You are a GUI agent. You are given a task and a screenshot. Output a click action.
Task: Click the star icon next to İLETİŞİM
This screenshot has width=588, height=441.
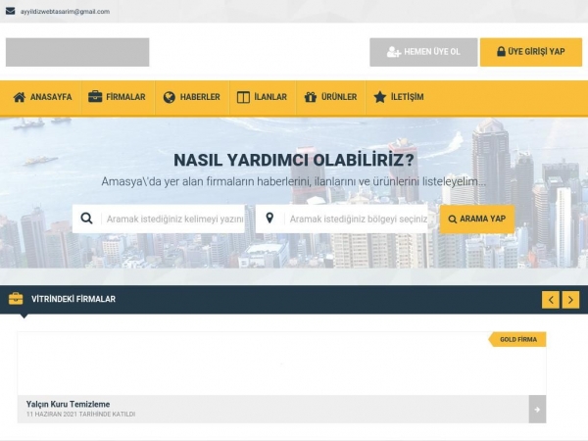(x=380, y=97)
